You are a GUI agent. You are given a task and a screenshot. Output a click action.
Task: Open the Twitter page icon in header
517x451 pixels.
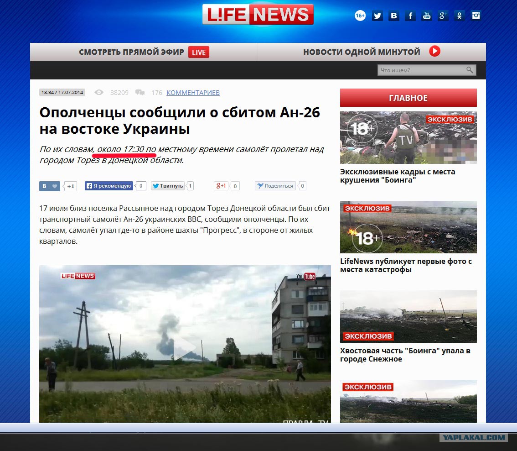[x=377, y=16]
